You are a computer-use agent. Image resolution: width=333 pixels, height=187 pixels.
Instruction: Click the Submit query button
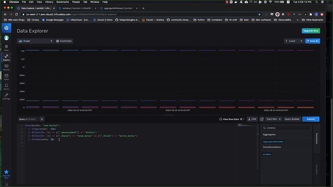click(311, 119)
